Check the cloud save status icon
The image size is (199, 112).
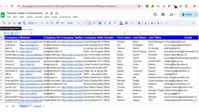coord(56,13)
